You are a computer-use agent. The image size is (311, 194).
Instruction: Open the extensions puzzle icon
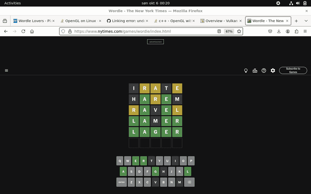coord(297,31)
